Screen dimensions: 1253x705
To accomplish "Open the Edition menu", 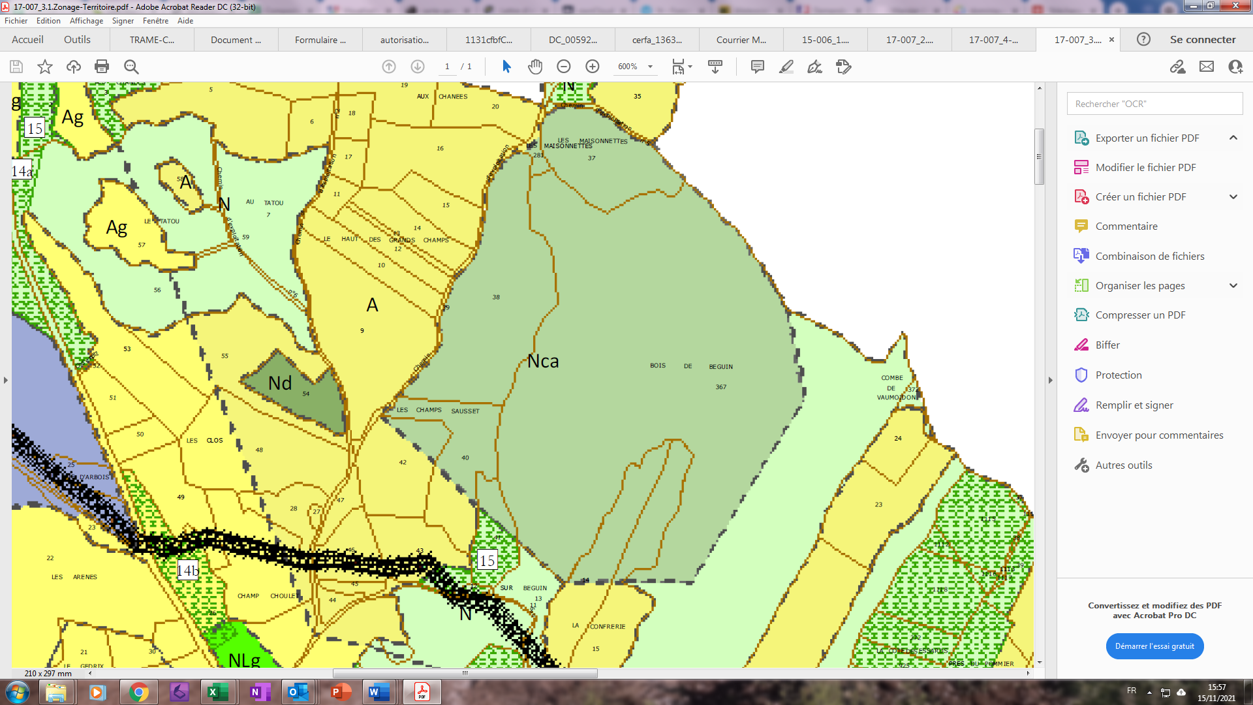I will [48, 21].
